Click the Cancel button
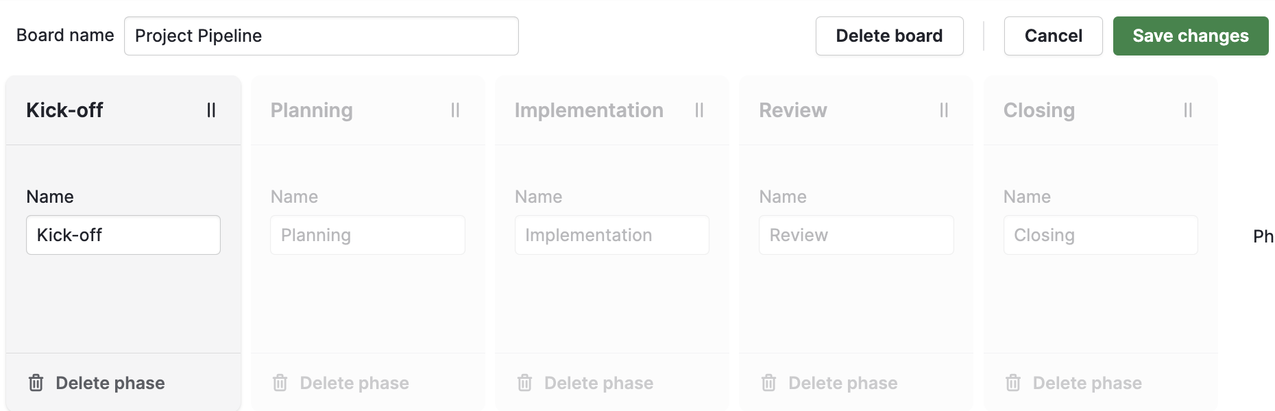Image resolution: width=1275 pixels, height=411 pixels. [x=1053, y=36]
